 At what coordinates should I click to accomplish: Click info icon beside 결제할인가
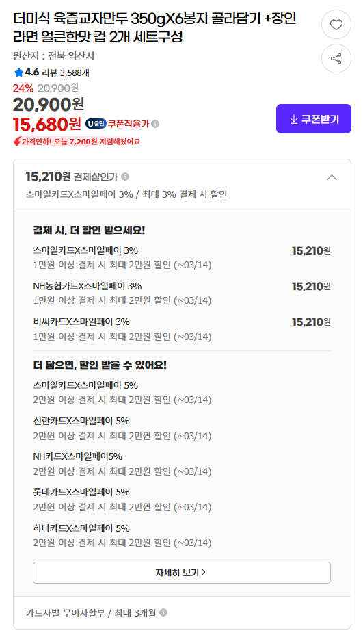(x=125, y=177)
